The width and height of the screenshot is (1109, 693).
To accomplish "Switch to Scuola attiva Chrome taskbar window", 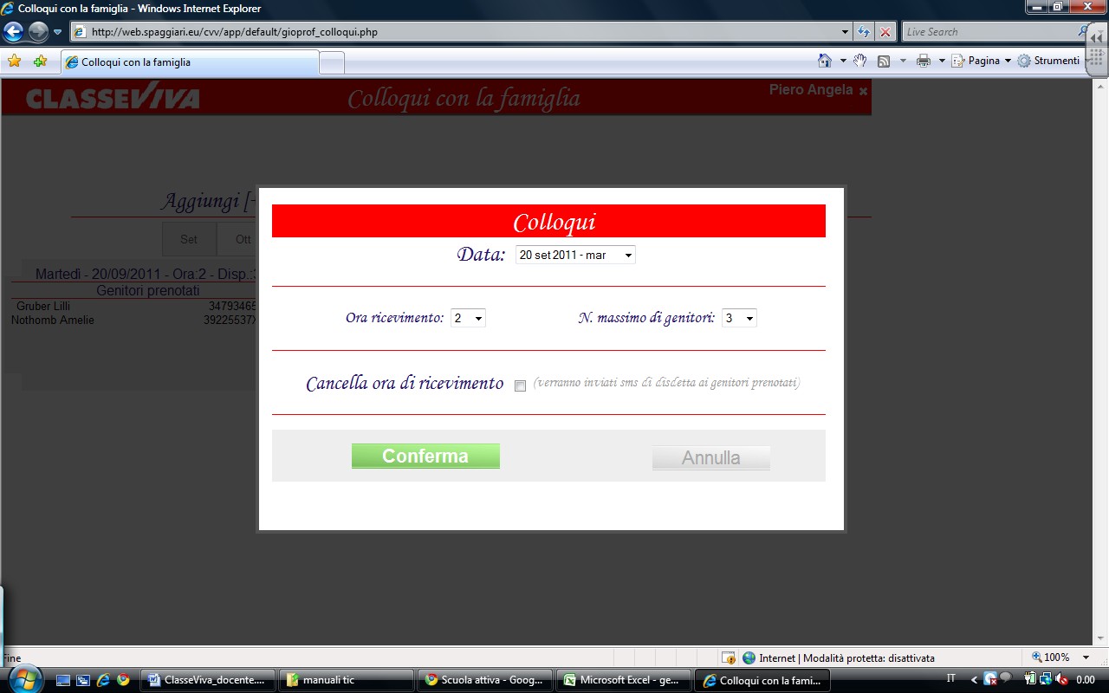I will tap(485, 680).
